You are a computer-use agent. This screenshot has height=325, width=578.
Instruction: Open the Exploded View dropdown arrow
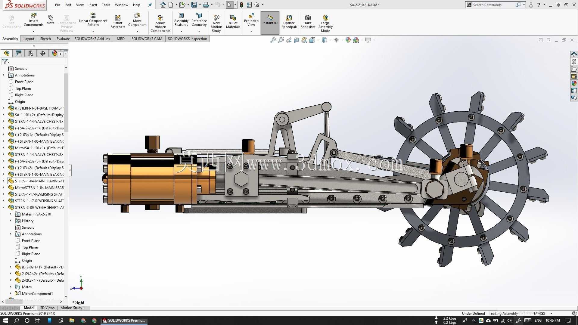251,31
